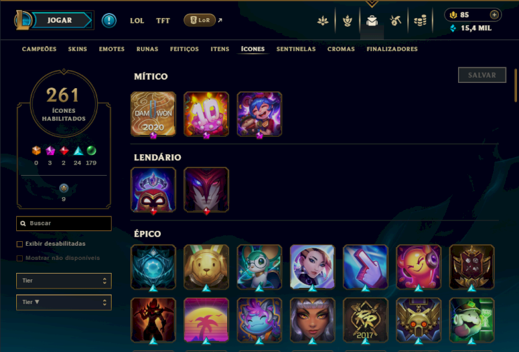Open Legends of Runeterra LoR launcher
The width and height of the screenshot is (519, 352).
tap(200, 20)
